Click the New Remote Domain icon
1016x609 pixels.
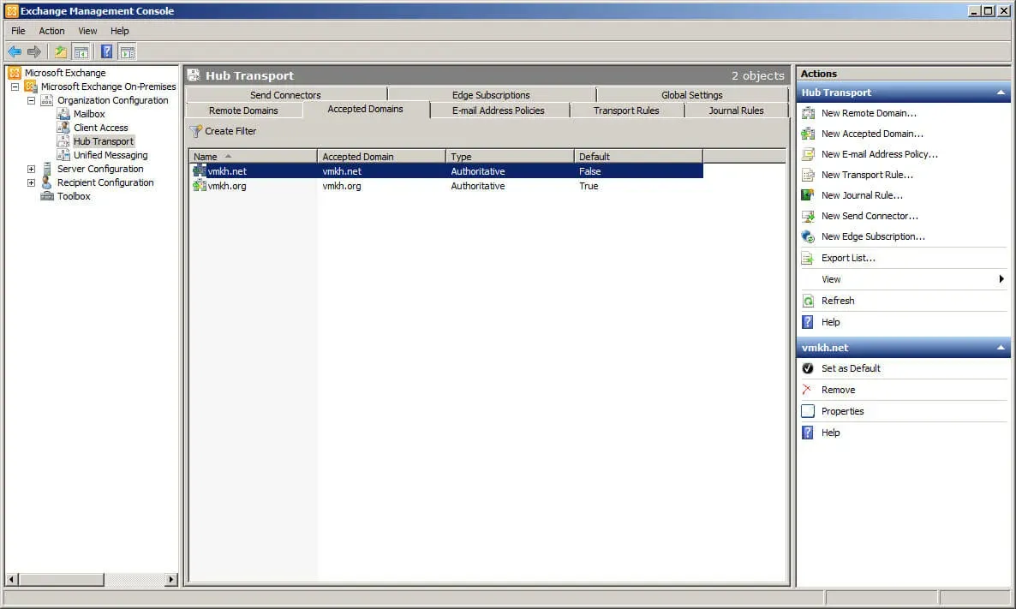[x=808, y=113]
